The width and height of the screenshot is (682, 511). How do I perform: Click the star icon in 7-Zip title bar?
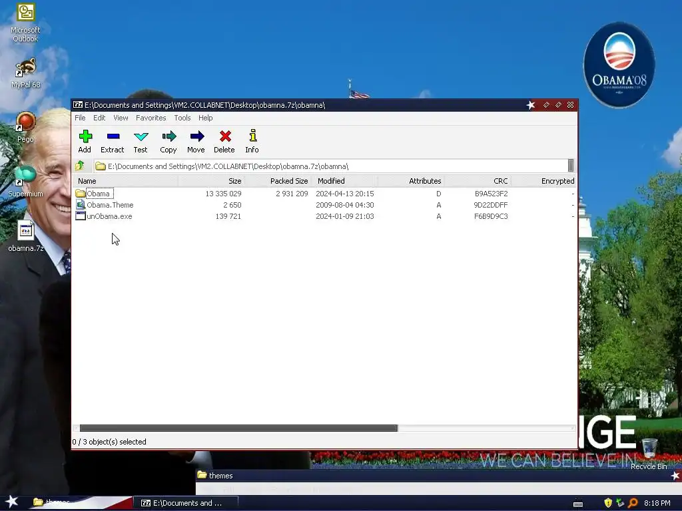click(531, 104)
